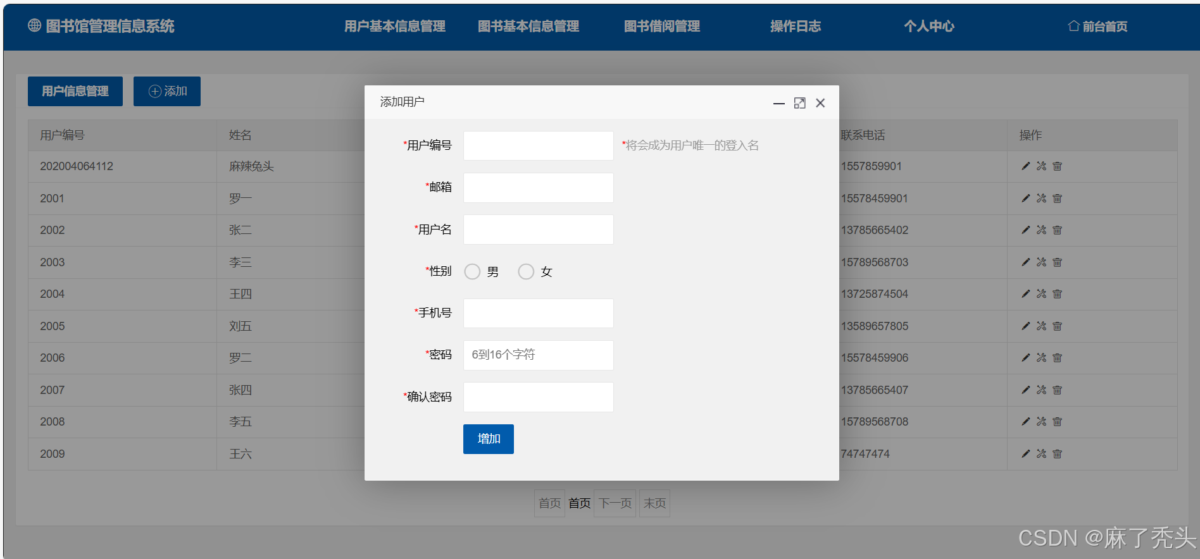Screen dimensions: 1200x559
Task: Click the tools icon in row 202004064112
Action: point(1041,166)
